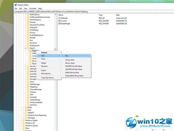The width and height of the screenshot is (174, 131).
Task: Click the RotateFlight DWORD value icon
Action: click(59, 24)
